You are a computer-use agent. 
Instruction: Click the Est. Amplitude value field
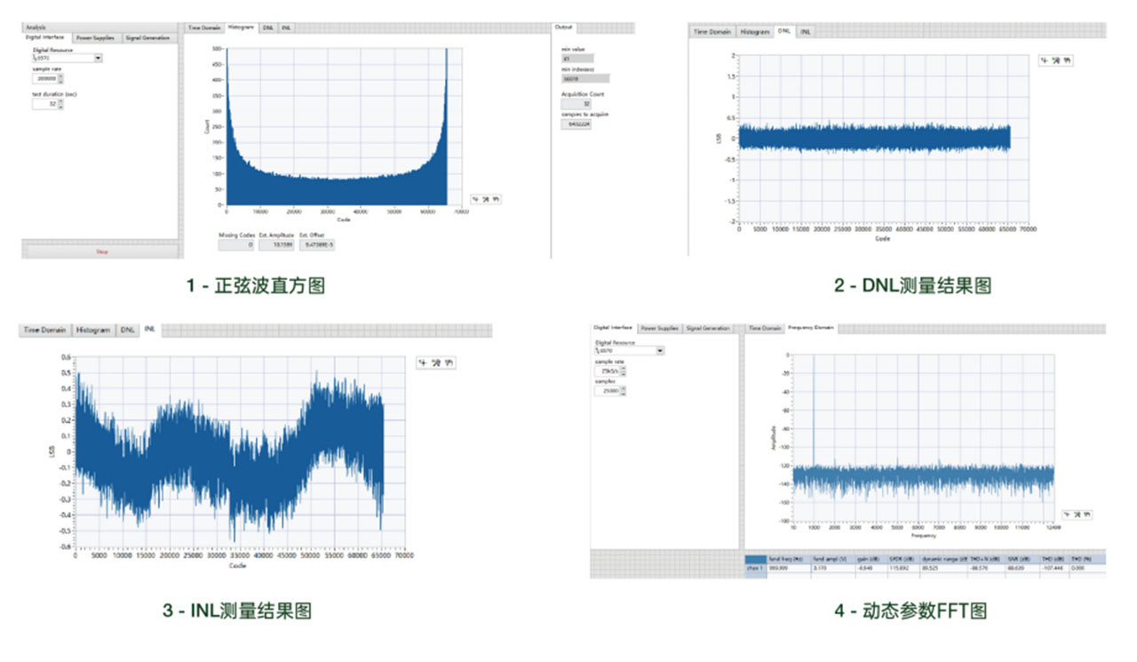pyautogui.click(x=277, y=243)
